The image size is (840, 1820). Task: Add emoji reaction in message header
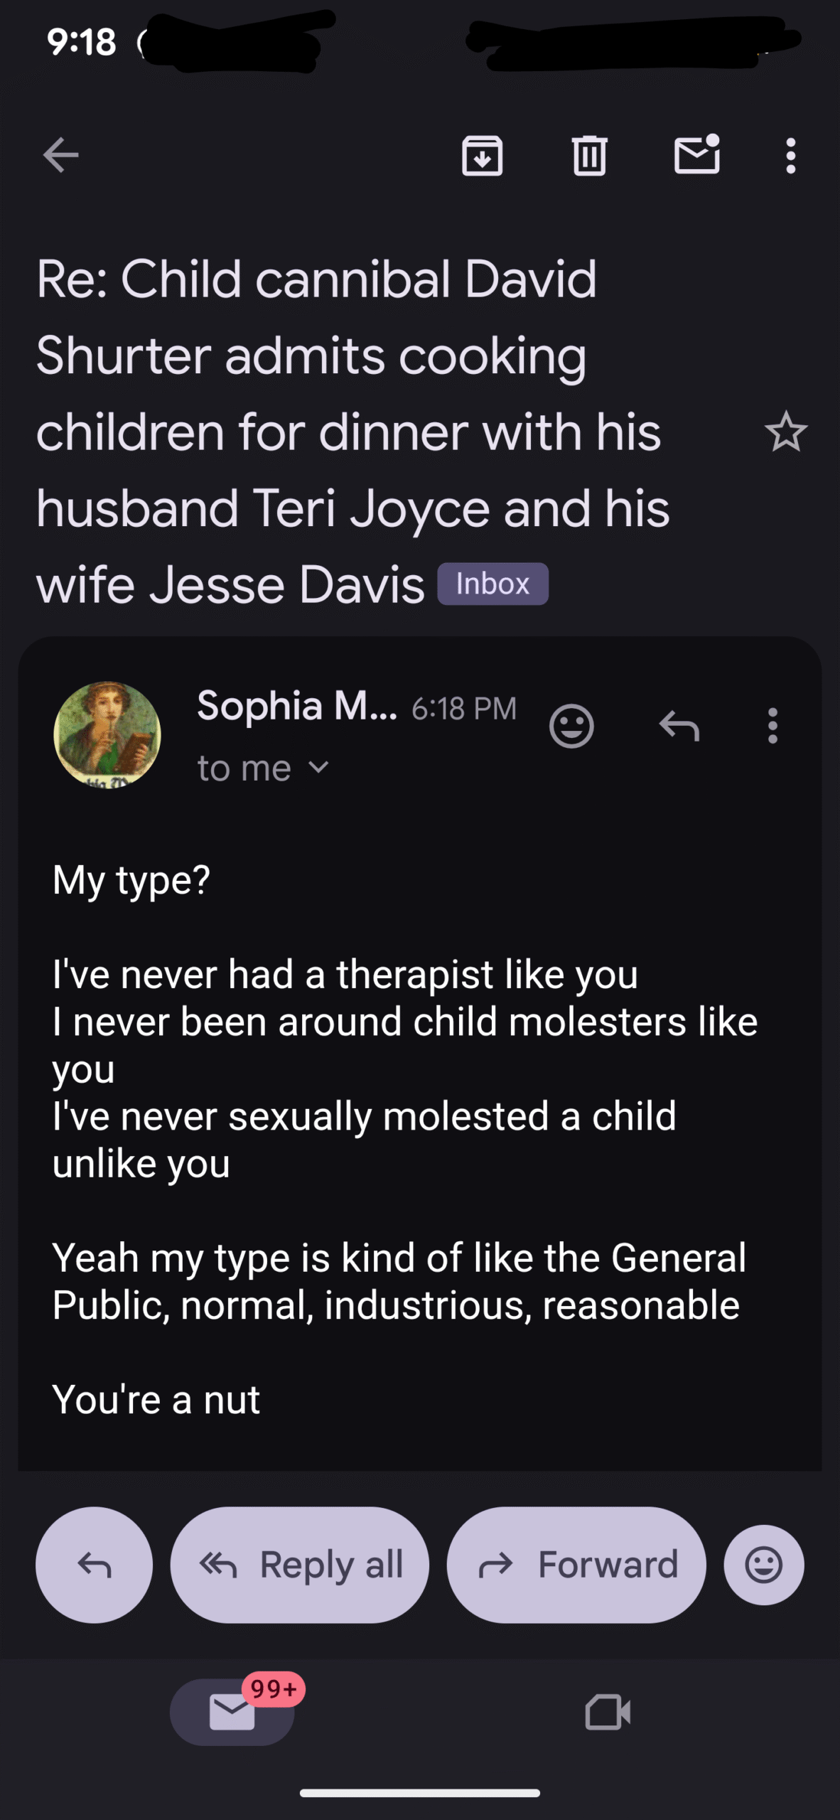click(x=571, y=726)
